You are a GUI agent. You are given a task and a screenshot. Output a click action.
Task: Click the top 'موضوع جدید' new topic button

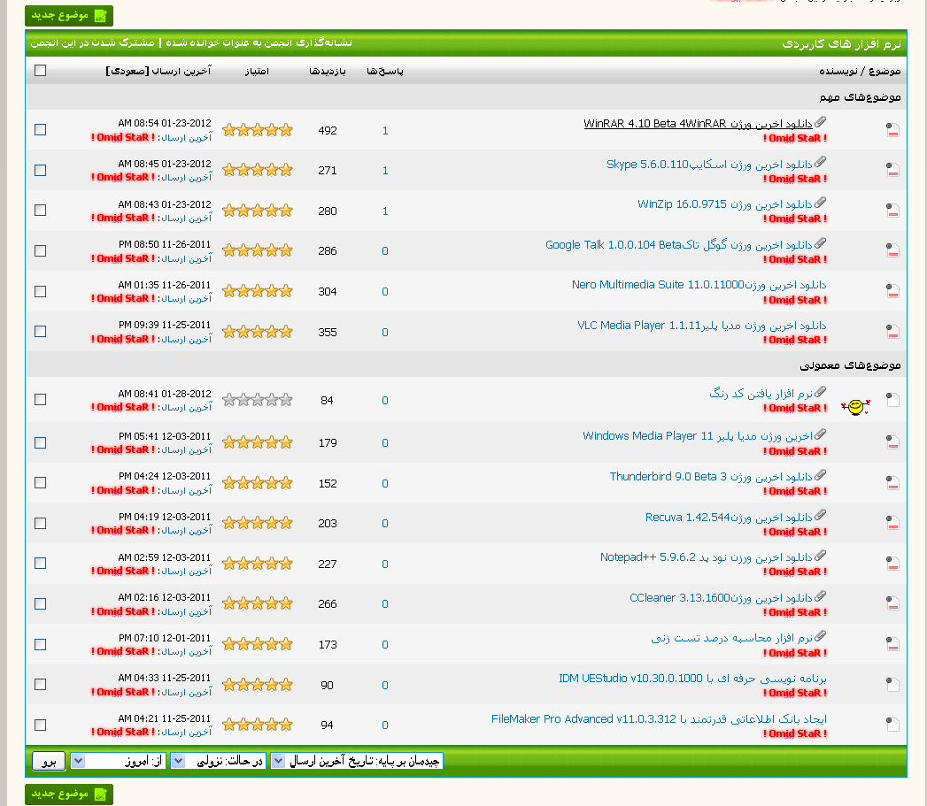pyautogui.click(x=69, y=15)
